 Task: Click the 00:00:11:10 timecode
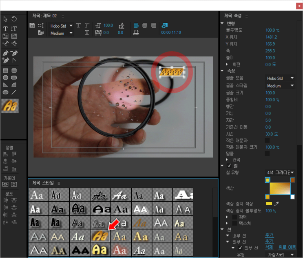click(x=171, y=33)
